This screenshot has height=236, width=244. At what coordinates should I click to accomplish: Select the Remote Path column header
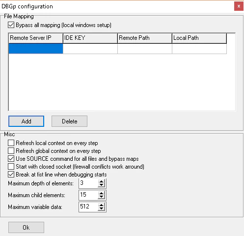[145, 38]
